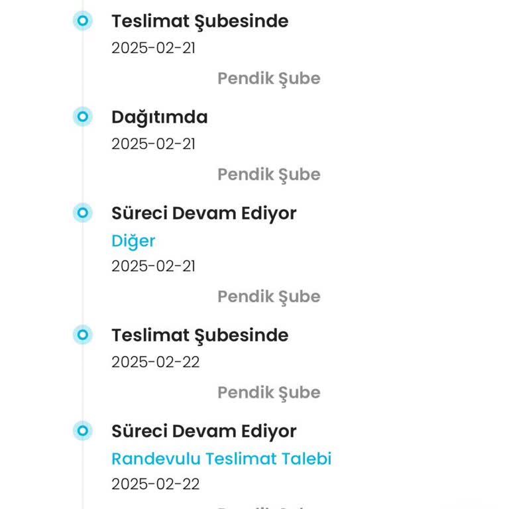Open the Randevulu Teslimat Talebi link
The image size is (509, 509).
(221, 459)
